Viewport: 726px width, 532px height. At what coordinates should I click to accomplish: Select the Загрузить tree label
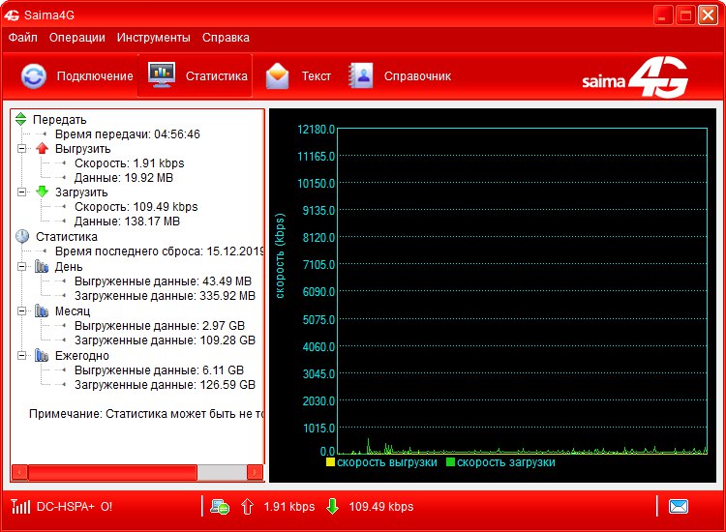81,192
